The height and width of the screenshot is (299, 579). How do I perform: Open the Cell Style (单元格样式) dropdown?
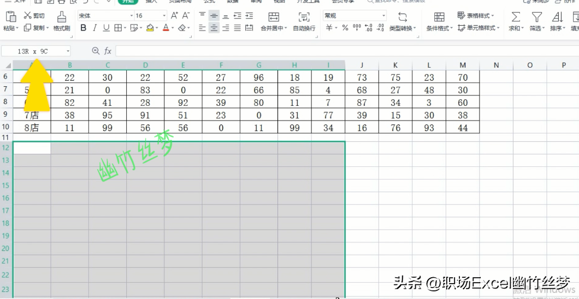(478, 28)
